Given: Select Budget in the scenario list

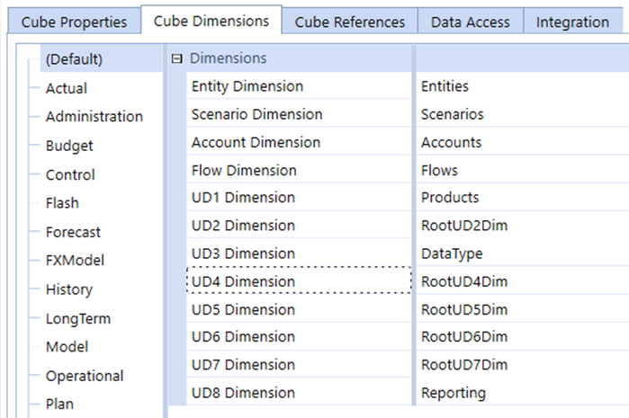Looking at the screenshot, I should point(69,146).
